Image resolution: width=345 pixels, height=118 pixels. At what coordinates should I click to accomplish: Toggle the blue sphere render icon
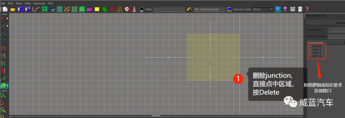[x=278, y=9]
